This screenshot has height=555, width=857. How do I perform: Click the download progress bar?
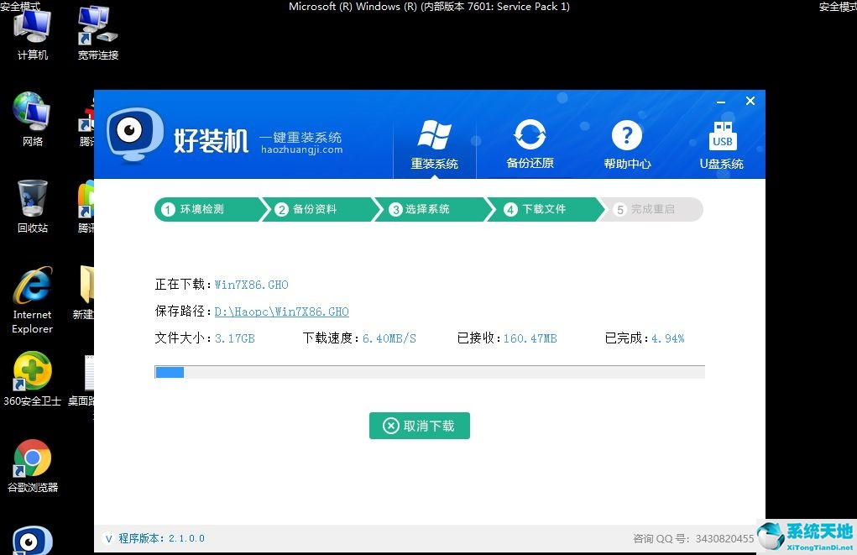pos(429,371)
